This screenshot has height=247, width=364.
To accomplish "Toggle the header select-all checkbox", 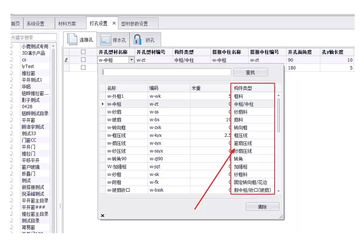I will point(83,52).
